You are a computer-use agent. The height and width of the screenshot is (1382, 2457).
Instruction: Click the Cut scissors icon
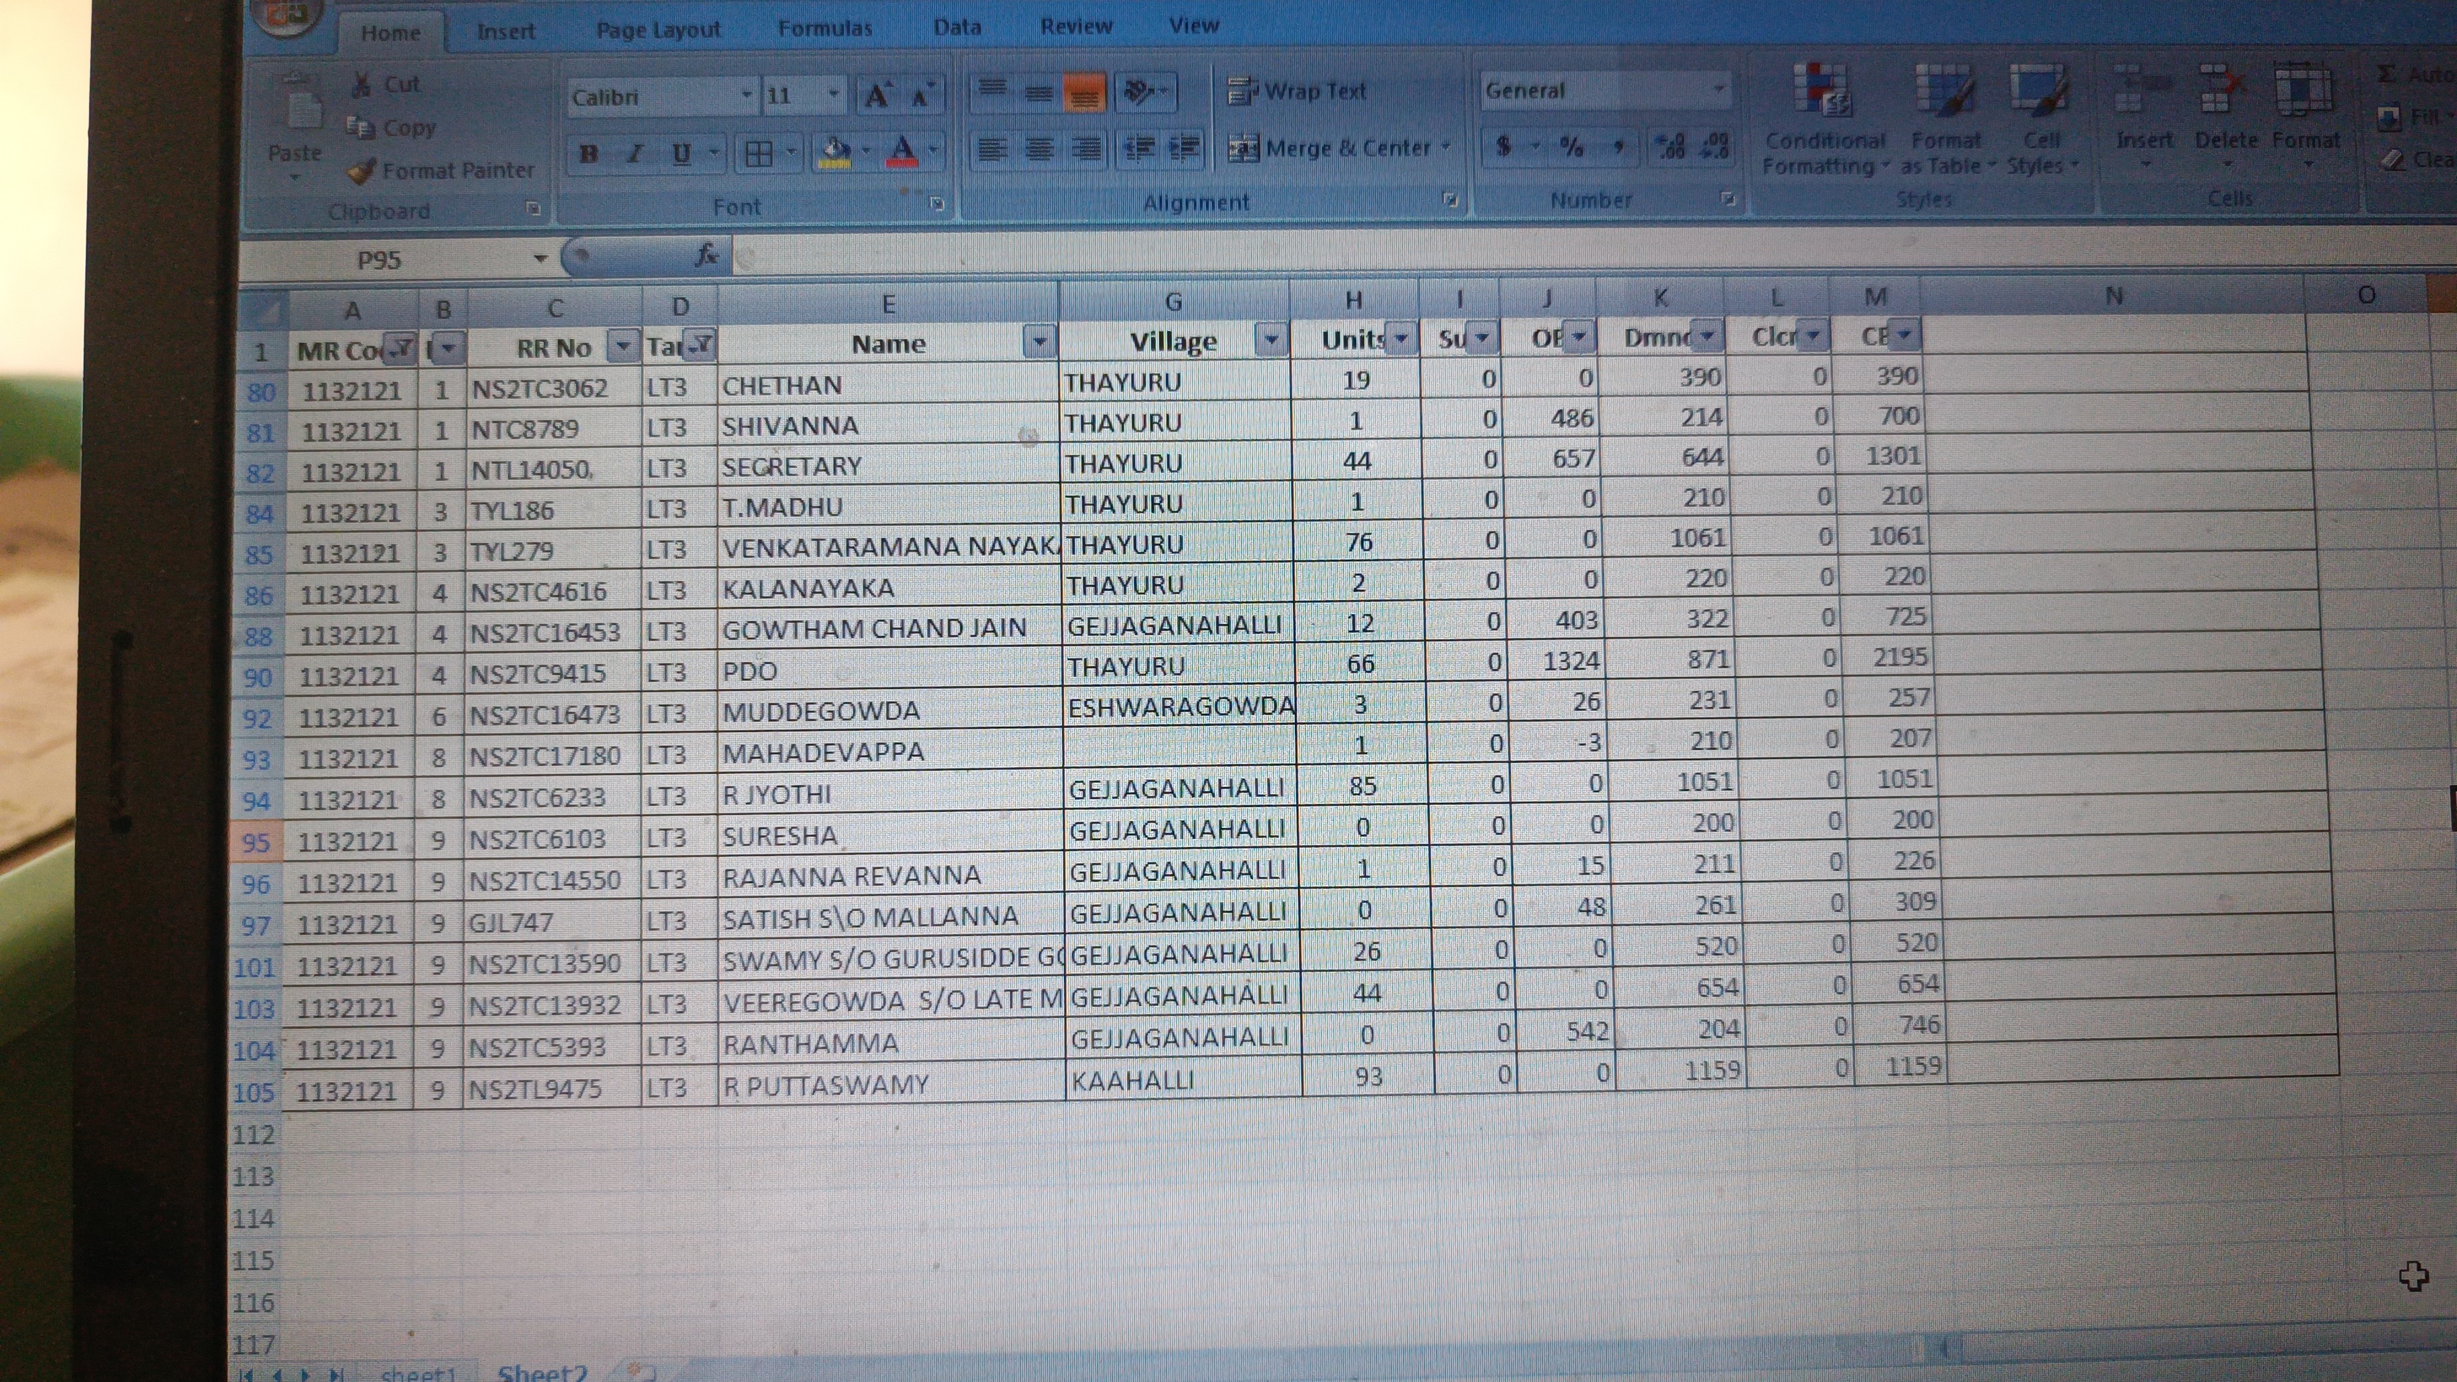(x=362, y=85)
